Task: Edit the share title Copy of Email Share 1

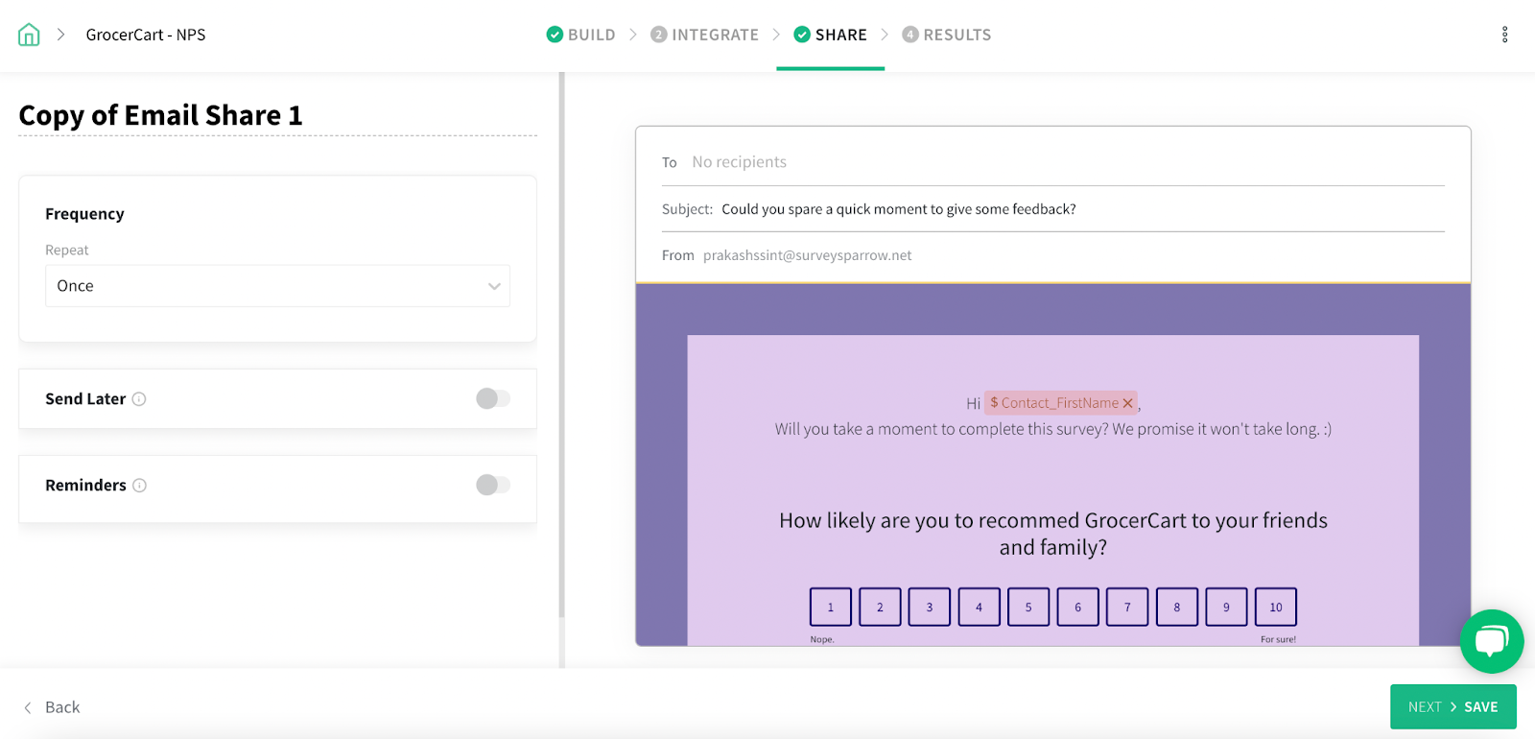Action: point(277,115)
